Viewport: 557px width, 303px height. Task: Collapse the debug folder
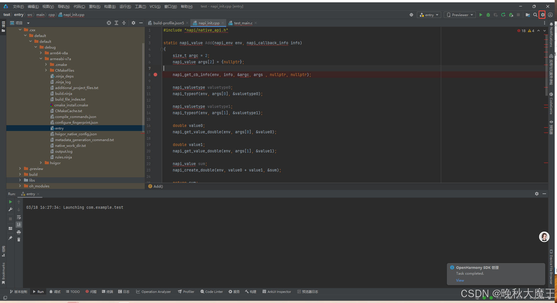click(x=36, y=47)
